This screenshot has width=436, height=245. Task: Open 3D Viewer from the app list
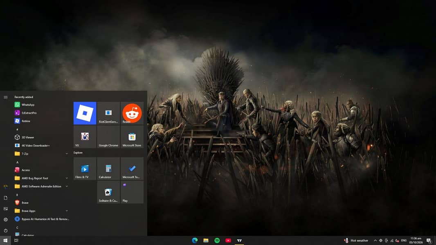coord(42,137)
